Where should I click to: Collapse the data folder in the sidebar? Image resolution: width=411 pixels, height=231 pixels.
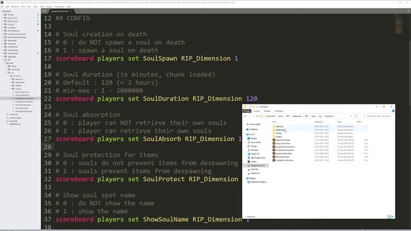pos(4,63)
